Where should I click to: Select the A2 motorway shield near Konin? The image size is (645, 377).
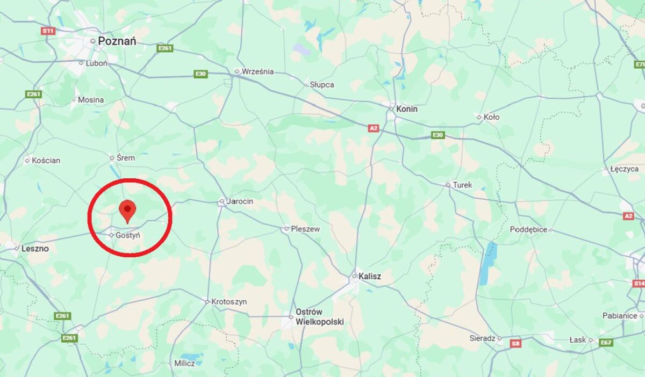374,128
